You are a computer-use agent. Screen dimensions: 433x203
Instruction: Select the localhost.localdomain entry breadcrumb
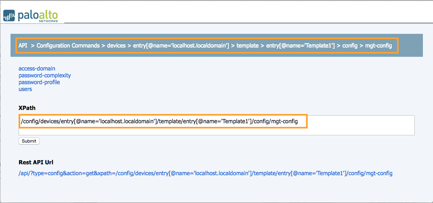pos(181,46)
